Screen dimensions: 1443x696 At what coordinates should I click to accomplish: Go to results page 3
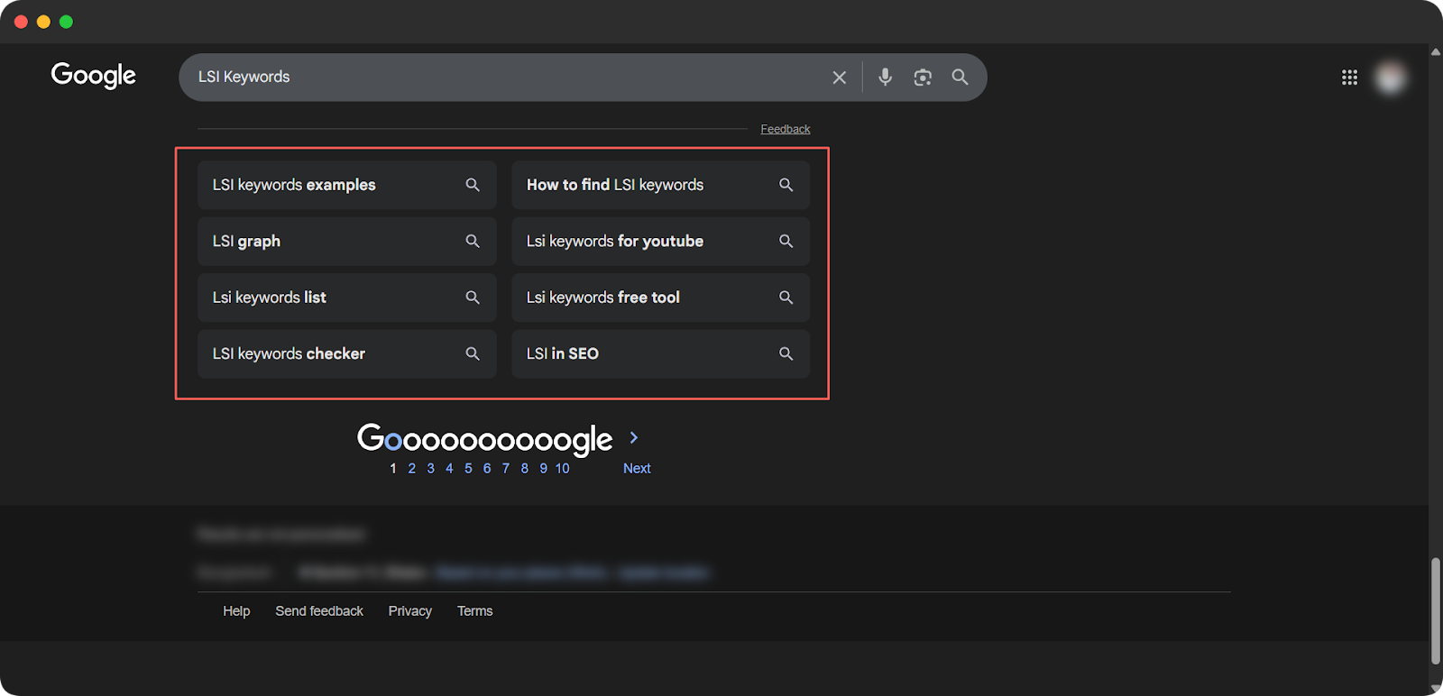(x=431, y=469)
